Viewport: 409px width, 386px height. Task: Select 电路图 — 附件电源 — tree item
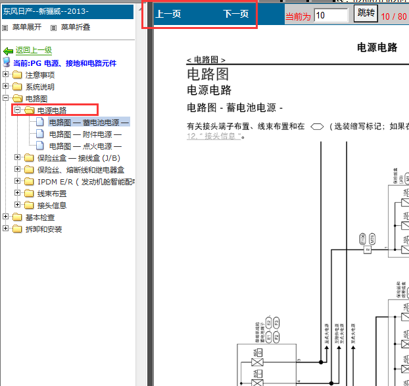coord(85,134)
